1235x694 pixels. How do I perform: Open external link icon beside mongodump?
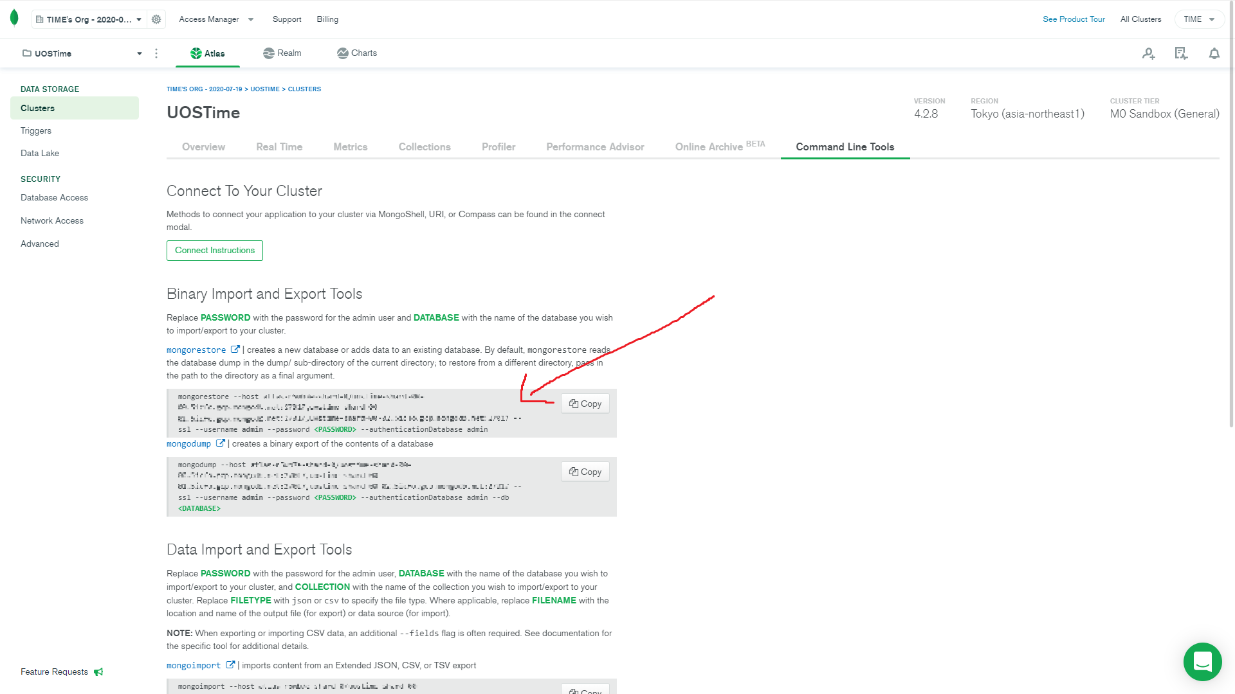(221, 443)
